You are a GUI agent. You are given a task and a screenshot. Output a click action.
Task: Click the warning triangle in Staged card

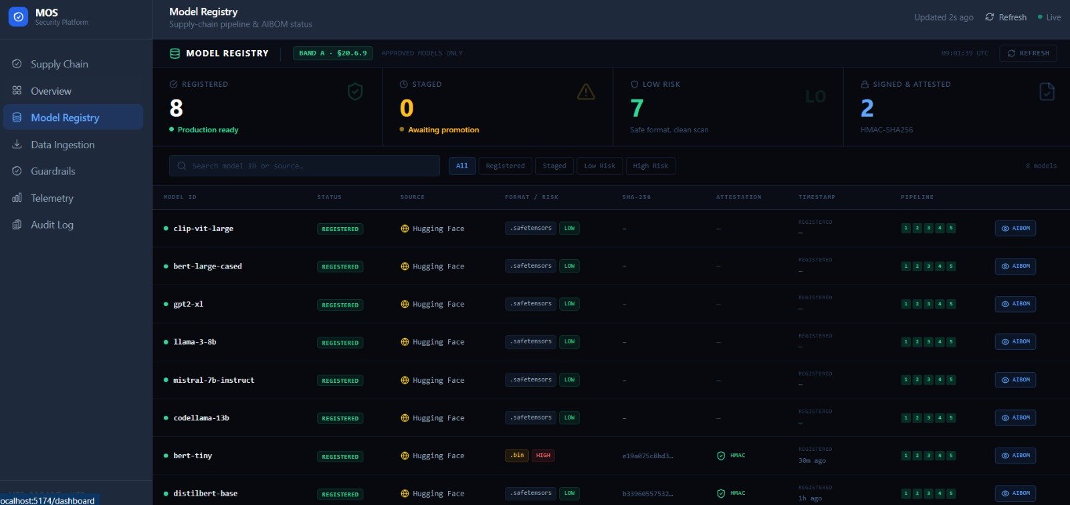click(x=586, y=92)
